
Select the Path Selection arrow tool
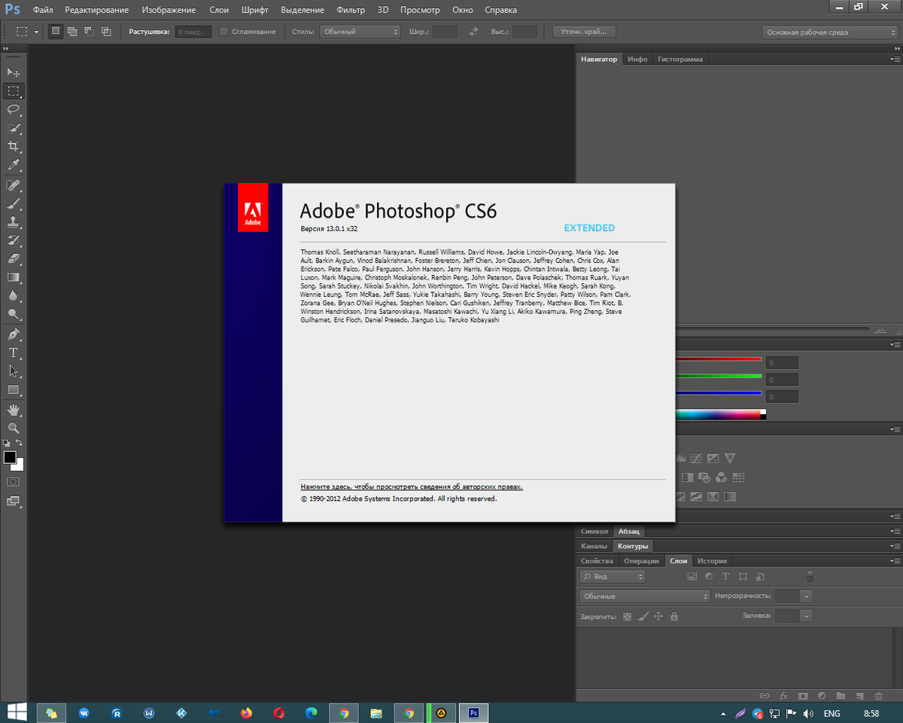(14, 371)
